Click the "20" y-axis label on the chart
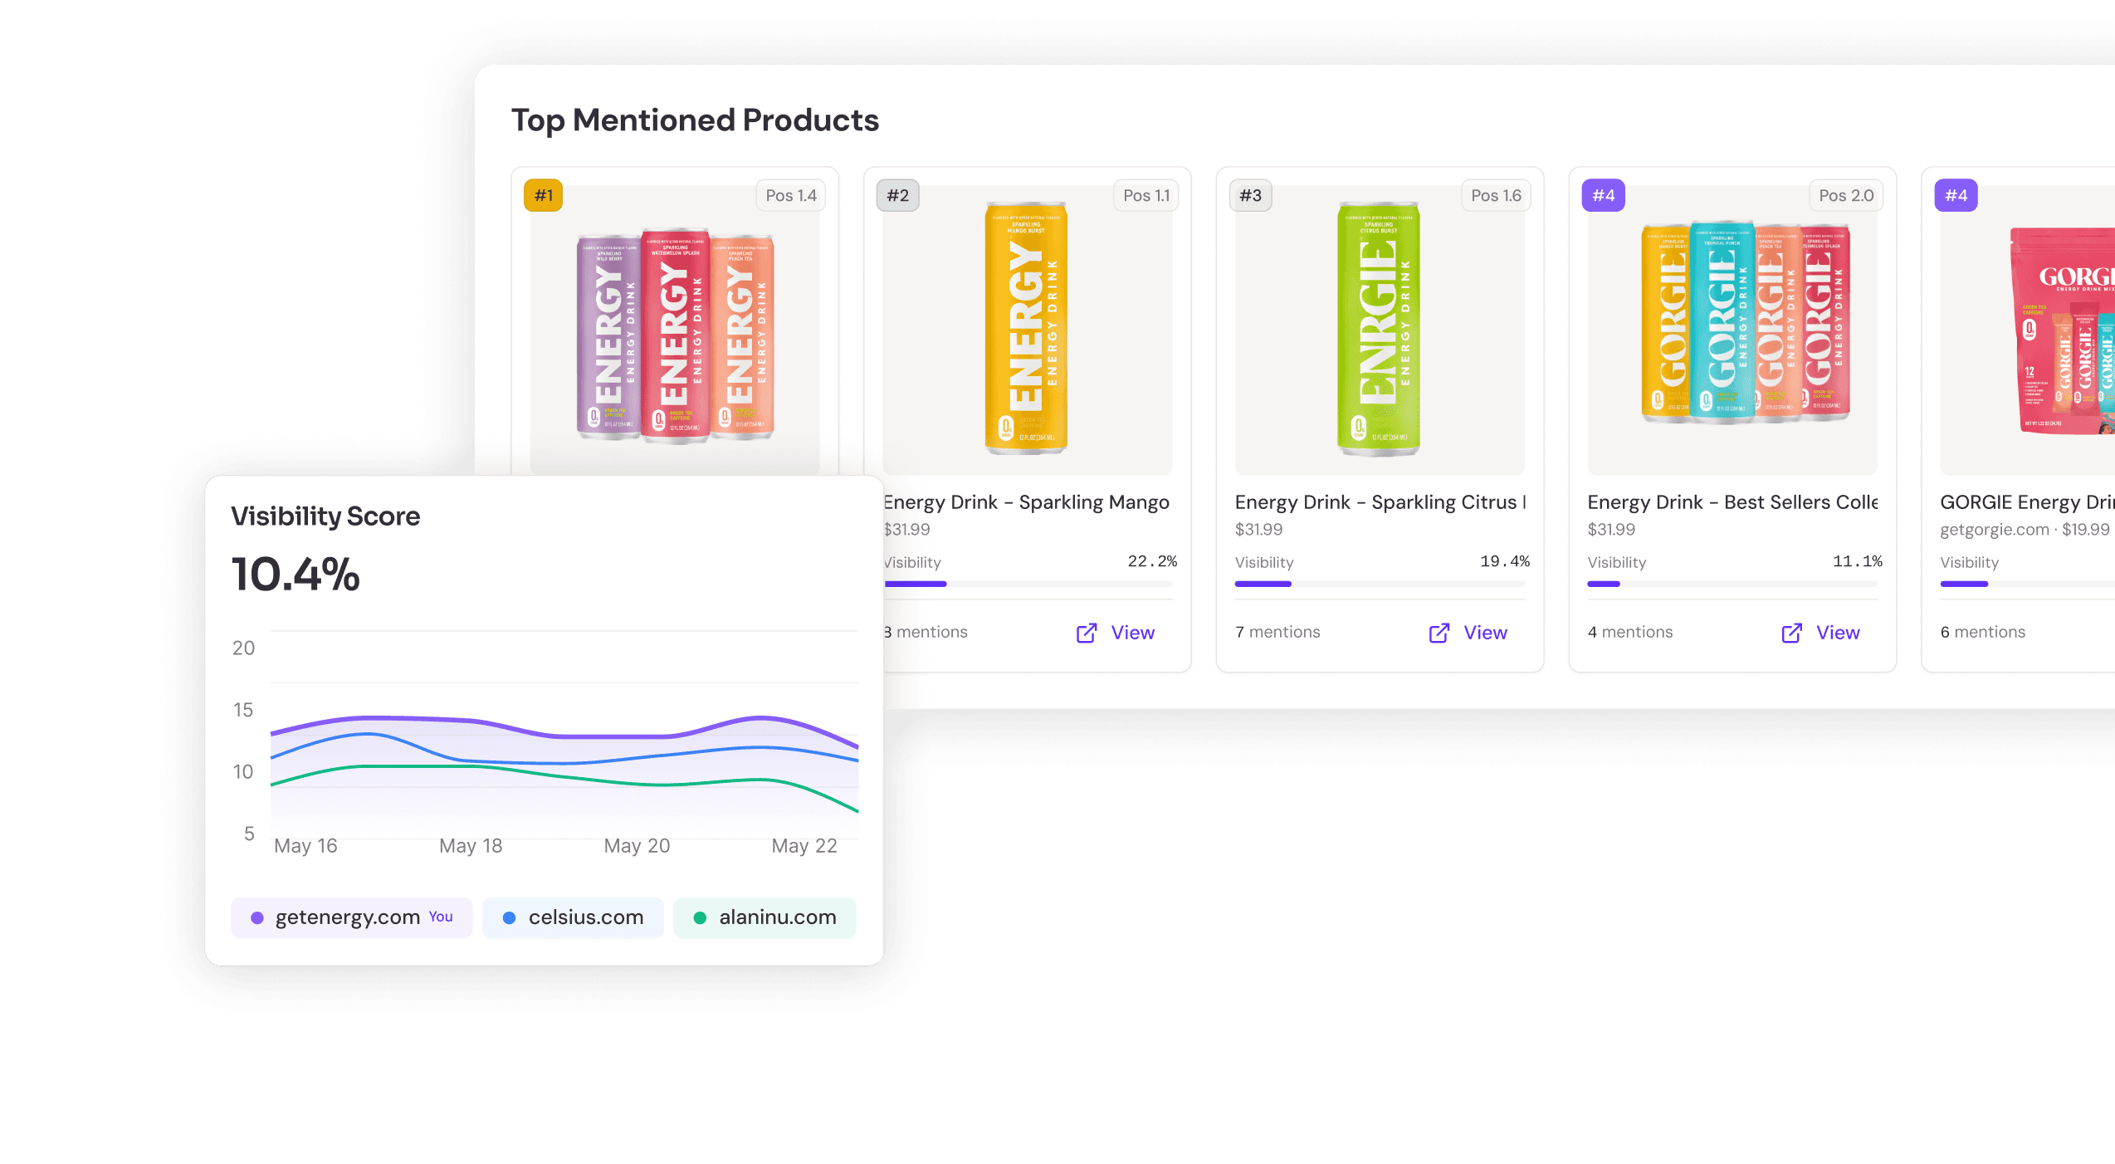 [243, 648]
